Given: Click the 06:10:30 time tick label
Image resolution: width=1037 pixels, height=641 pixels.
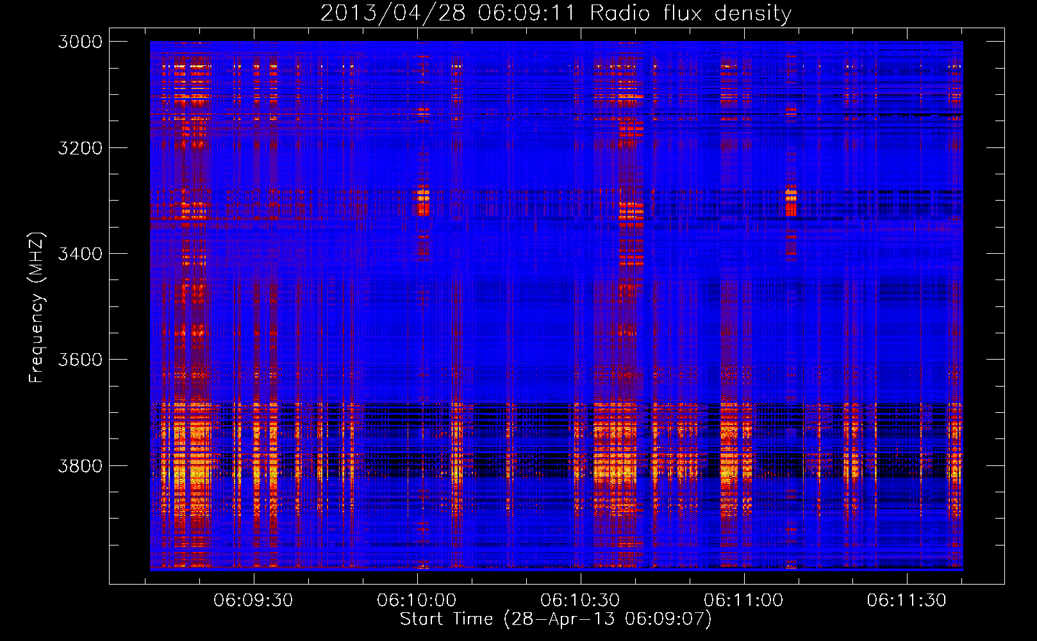Looking at the screenshot, I should point(580,600).
